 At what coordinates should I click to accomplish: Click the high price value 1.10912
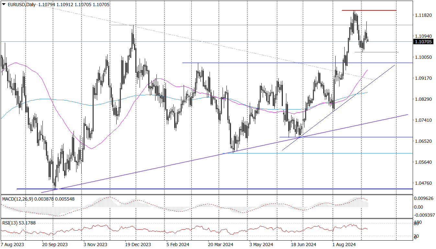(64, 5)
